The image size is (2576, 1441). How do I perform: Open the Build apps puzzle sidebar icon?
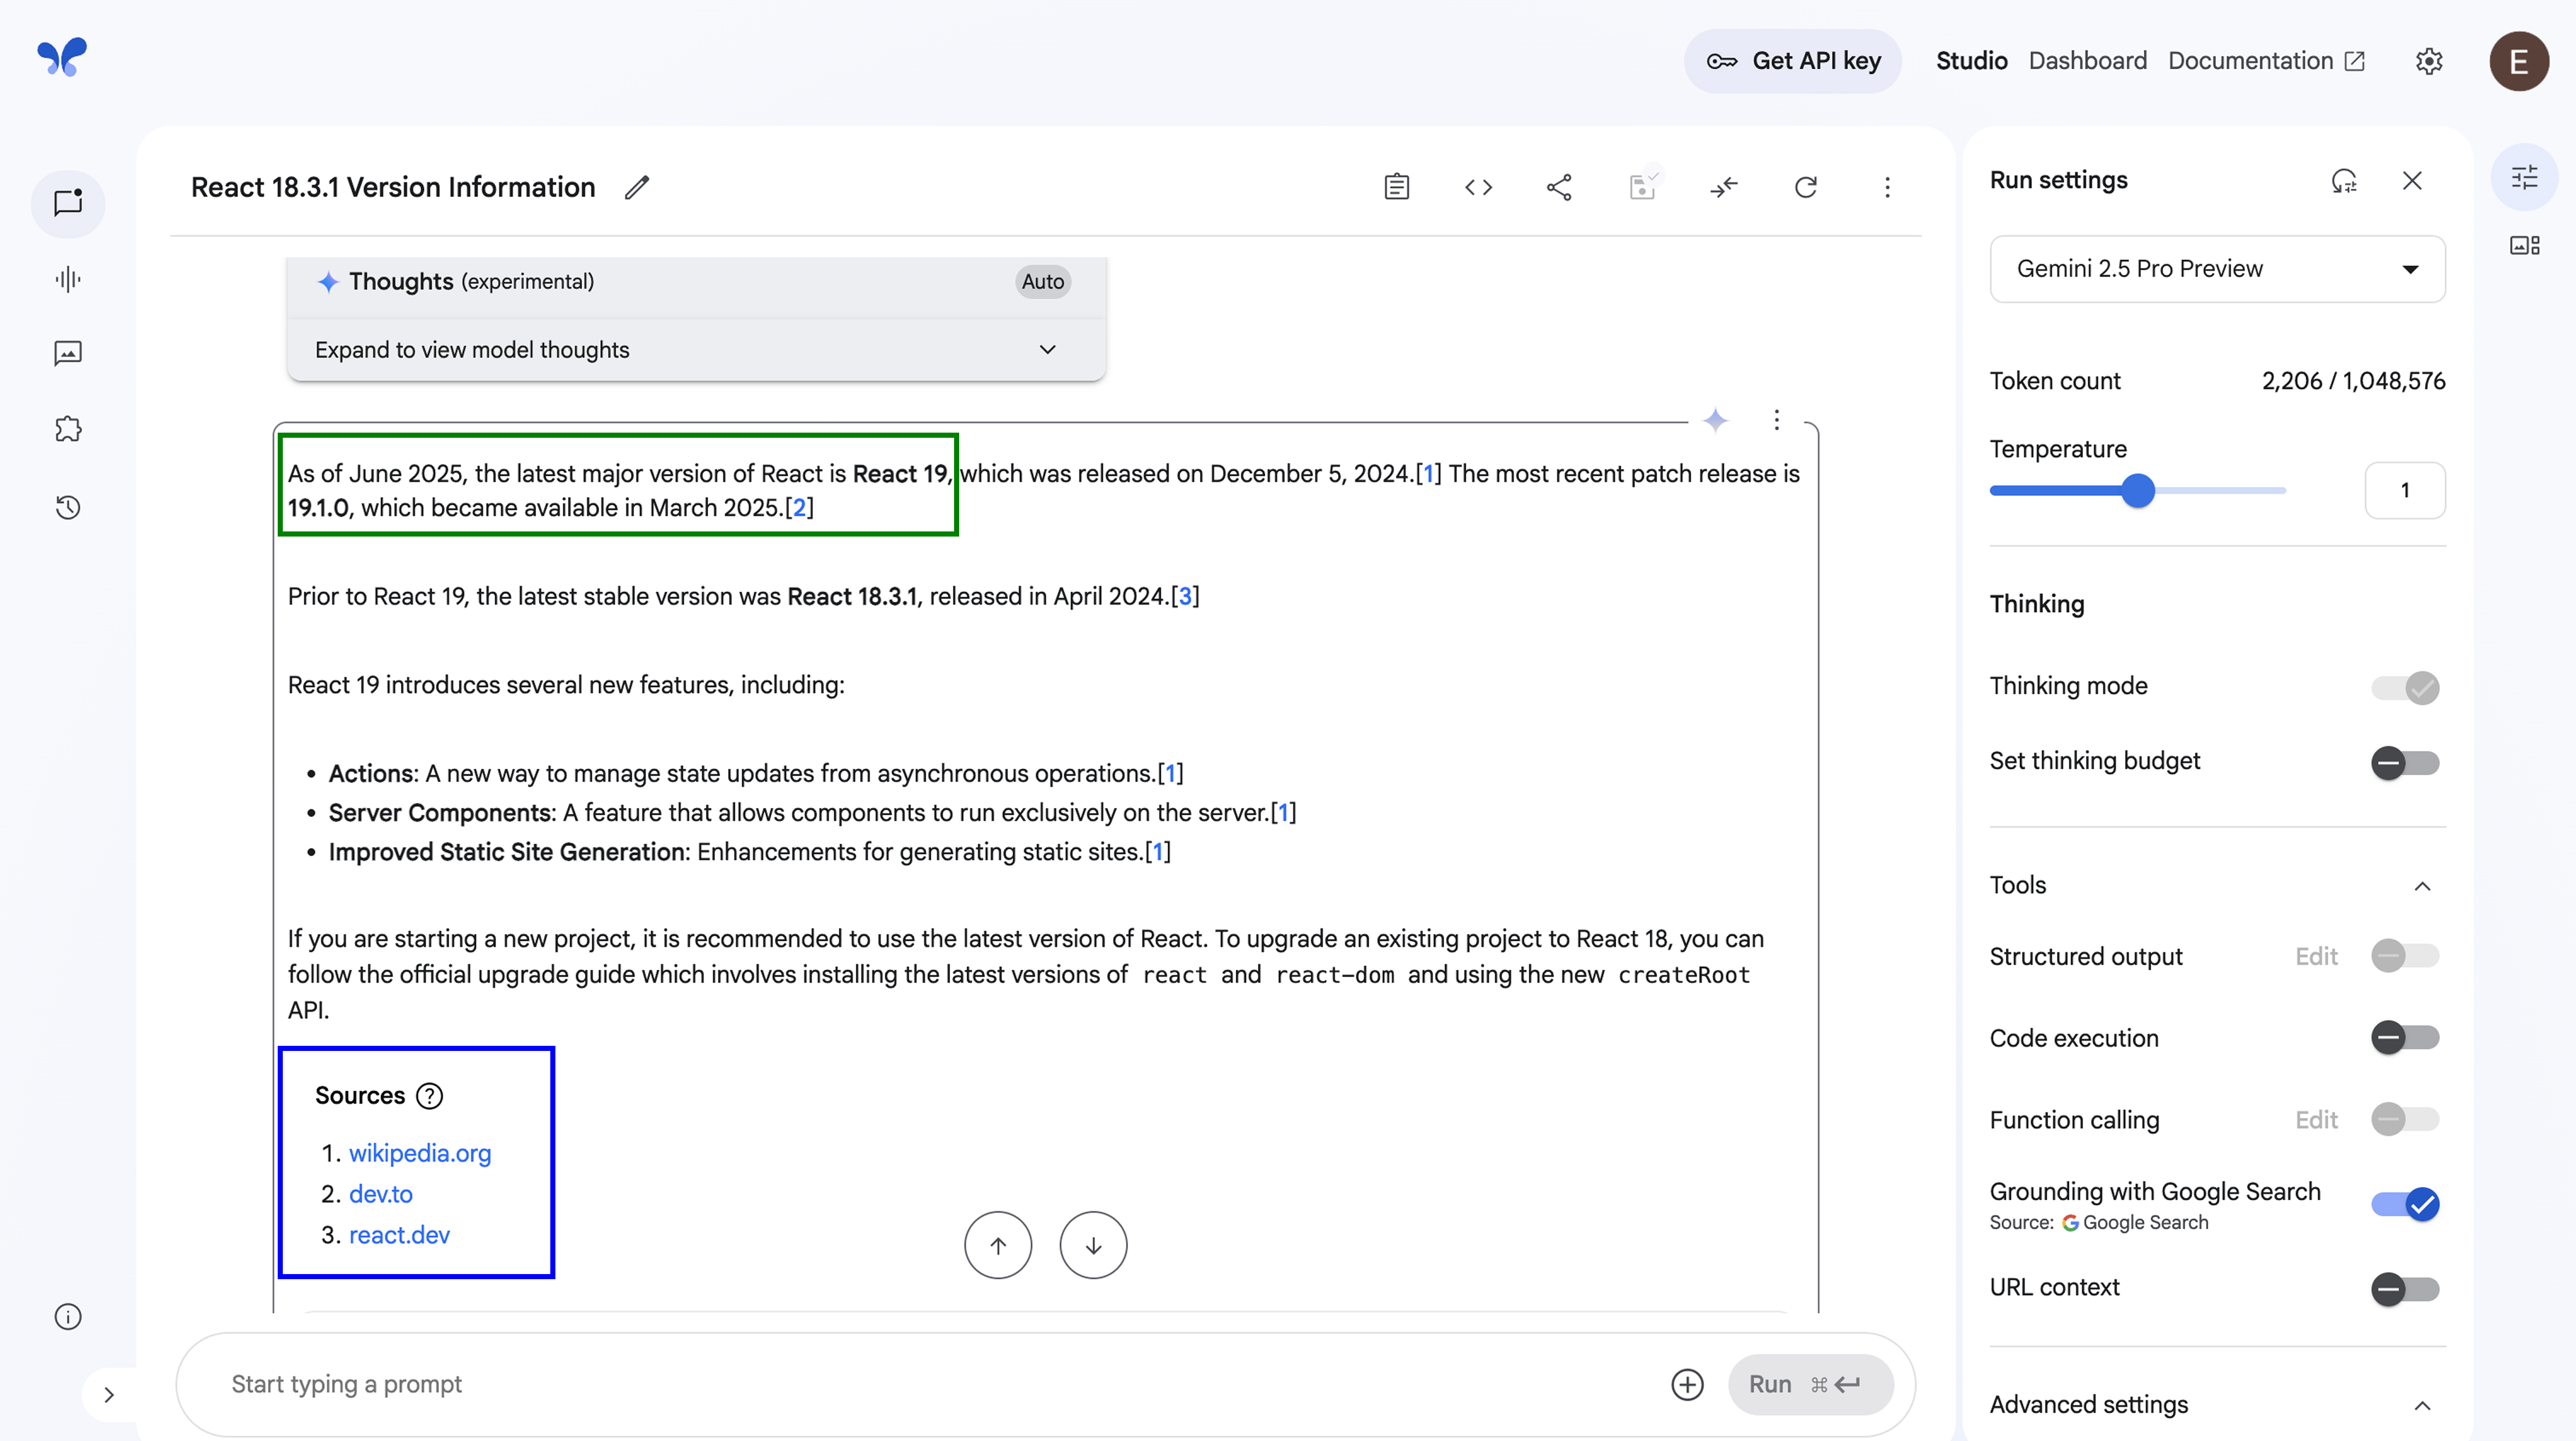(x=68, y=429)
